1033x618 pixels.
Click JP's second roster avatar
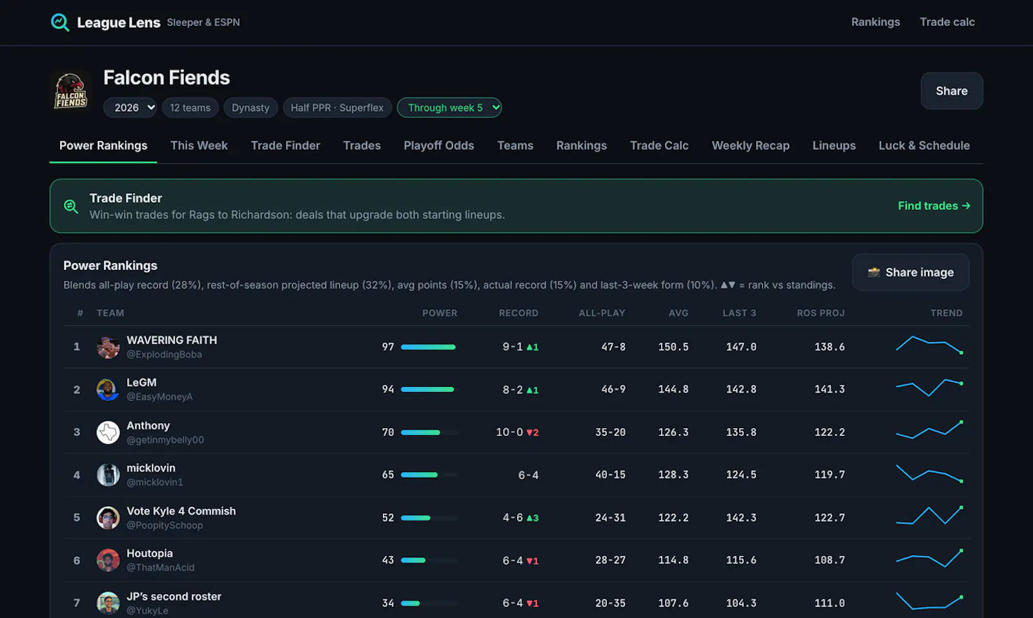[108, 603]
